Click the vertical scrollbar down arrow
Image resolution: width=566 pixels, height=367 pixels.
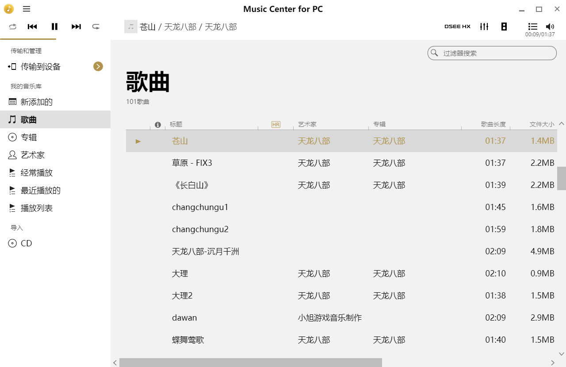562,354
